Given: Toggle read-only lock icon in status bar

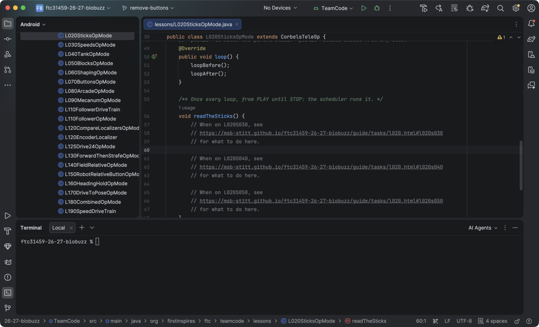Looking at the screenshot, I should click(x=517, y=321).
